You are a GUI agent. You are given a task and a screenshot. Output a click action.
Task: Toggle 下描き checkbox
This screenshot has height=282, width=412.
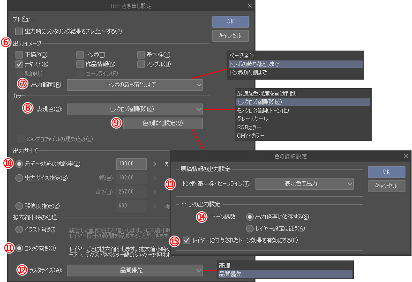coord(19,55)
